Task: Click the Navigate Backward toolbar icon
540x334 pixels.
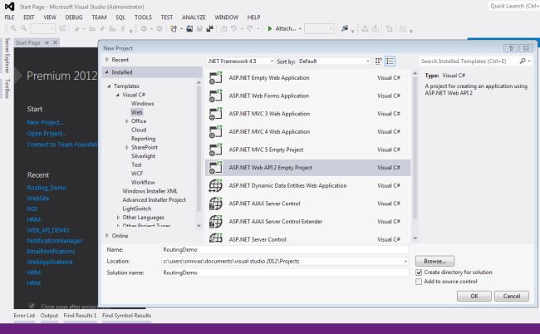Action: coord(144,28)
